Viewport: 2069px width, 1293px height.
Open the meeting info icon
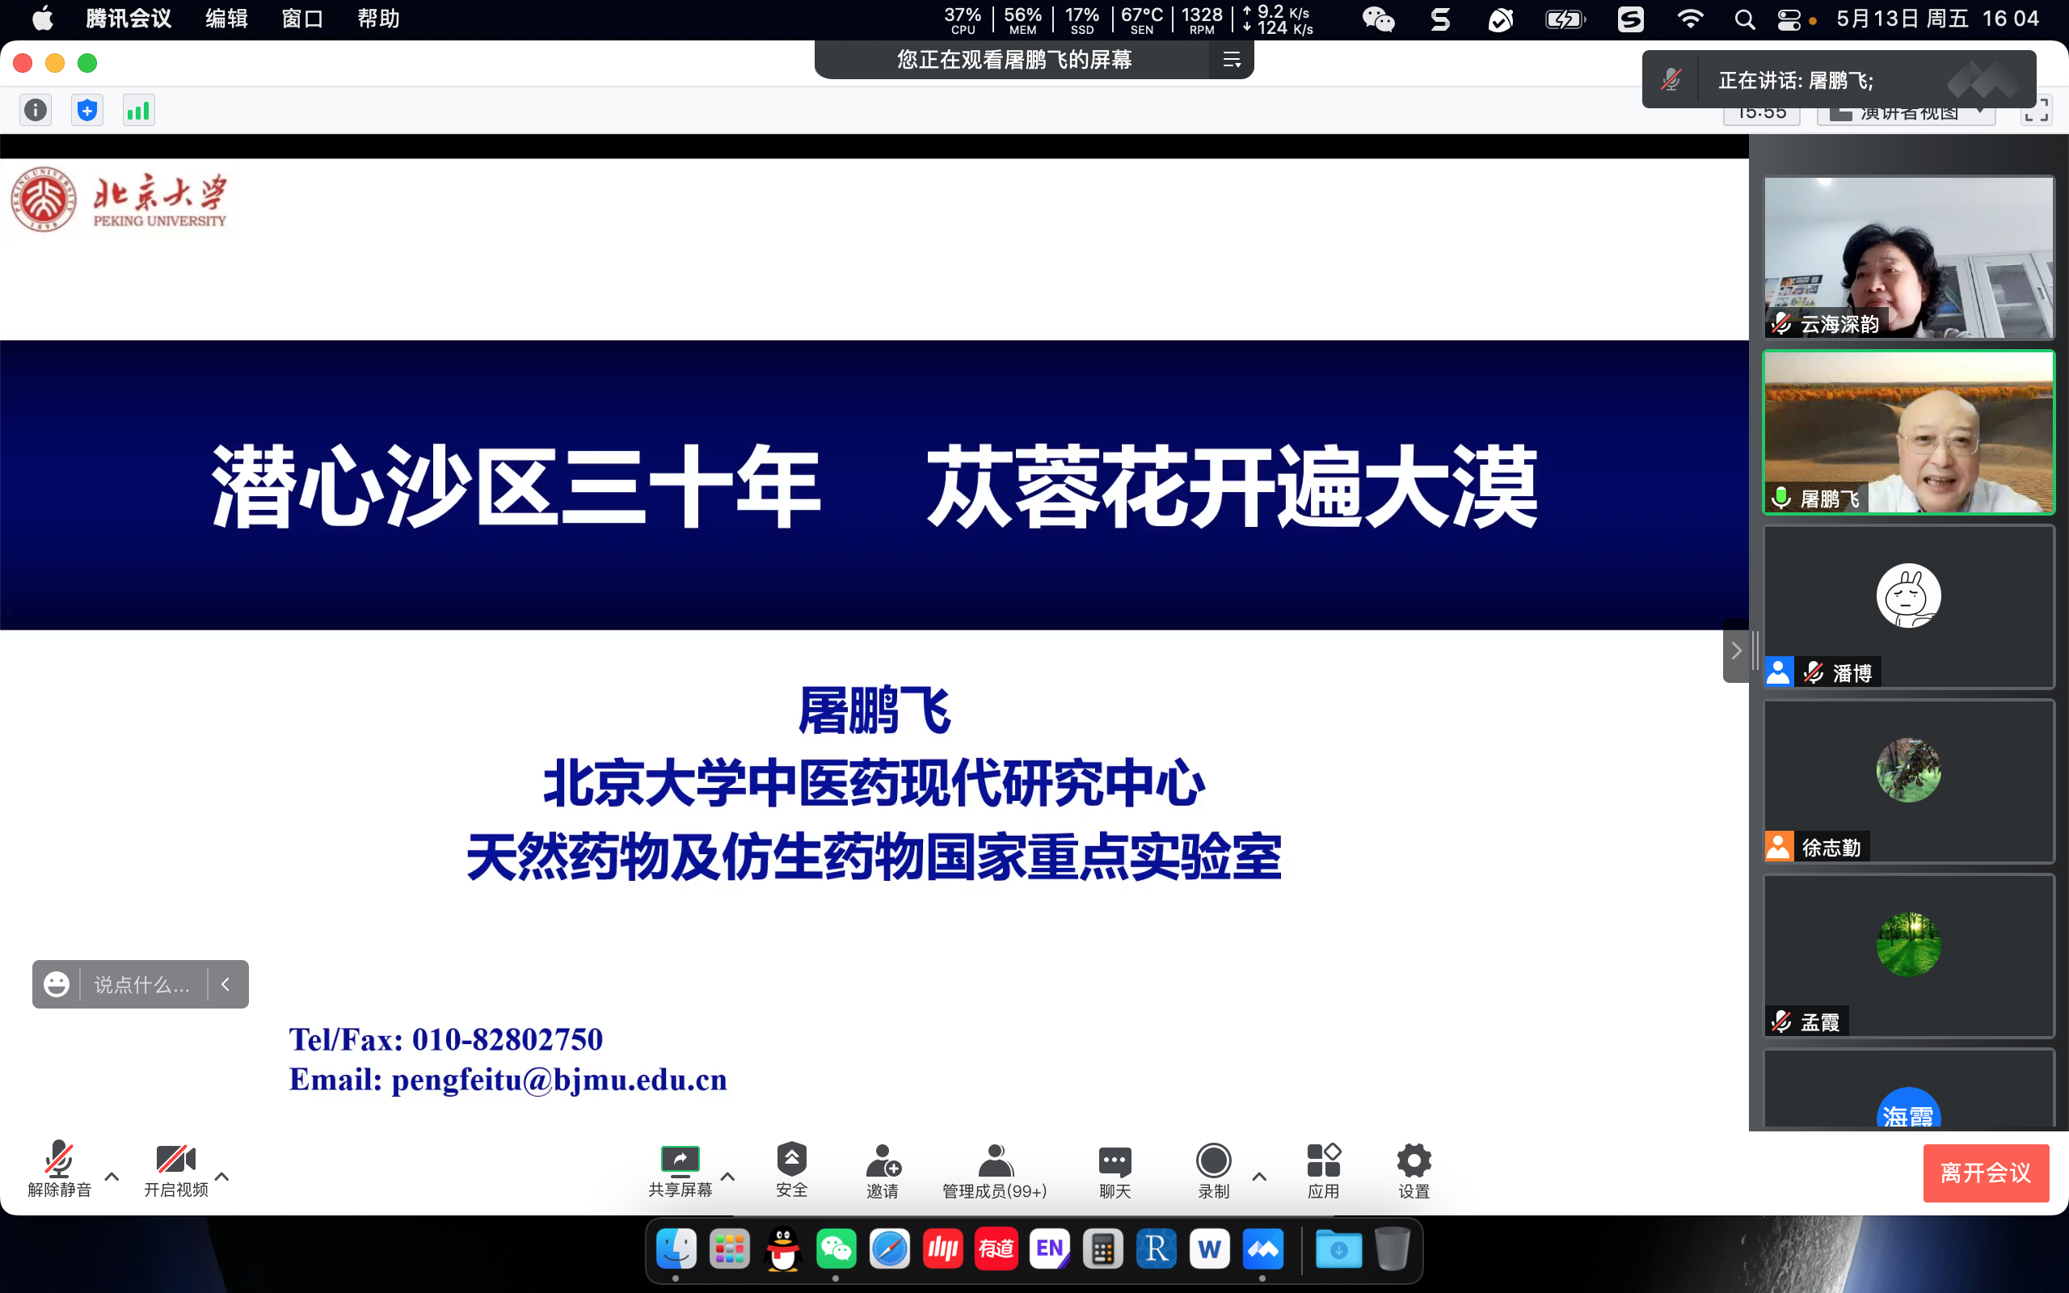35,111
